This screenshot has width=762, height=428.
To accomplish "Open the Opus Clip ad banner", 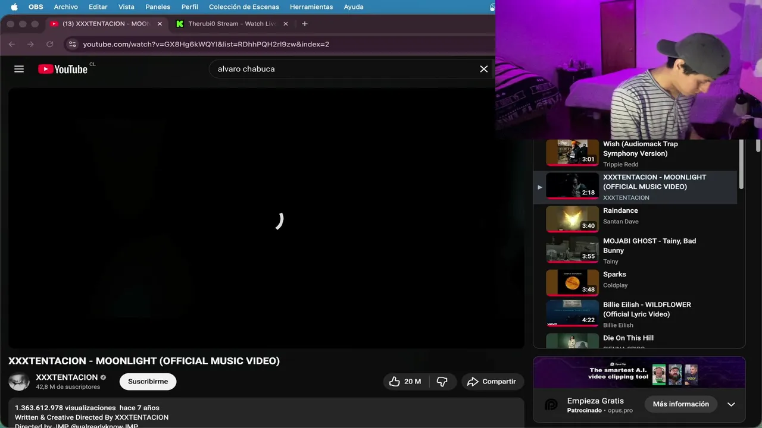I will point(639,372).
